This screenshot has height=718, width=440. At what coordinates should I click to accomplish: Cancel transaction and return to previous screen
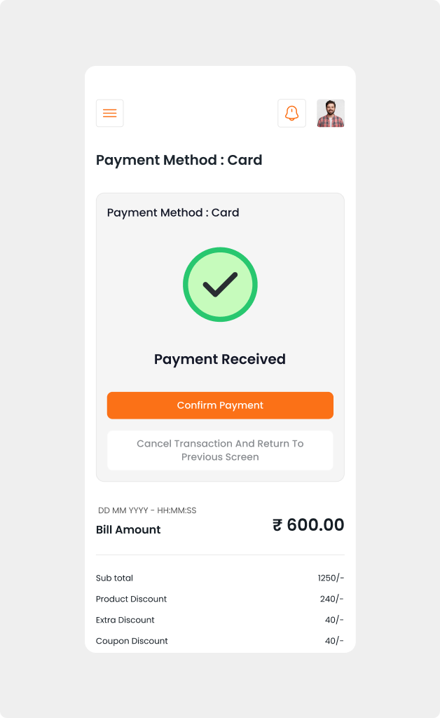(x=220, y=450)
